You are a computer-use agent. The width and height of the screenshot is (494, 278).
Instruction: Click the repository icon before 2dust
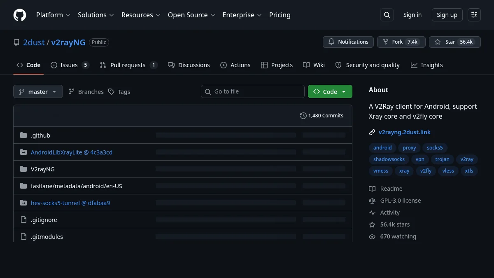(x=16, y=42)
